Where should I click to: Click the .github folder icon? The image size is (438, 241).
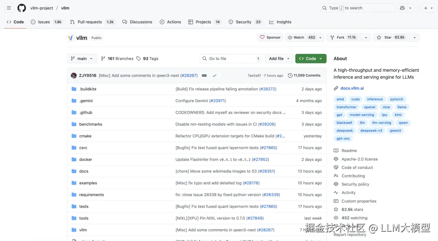(74, 113)
